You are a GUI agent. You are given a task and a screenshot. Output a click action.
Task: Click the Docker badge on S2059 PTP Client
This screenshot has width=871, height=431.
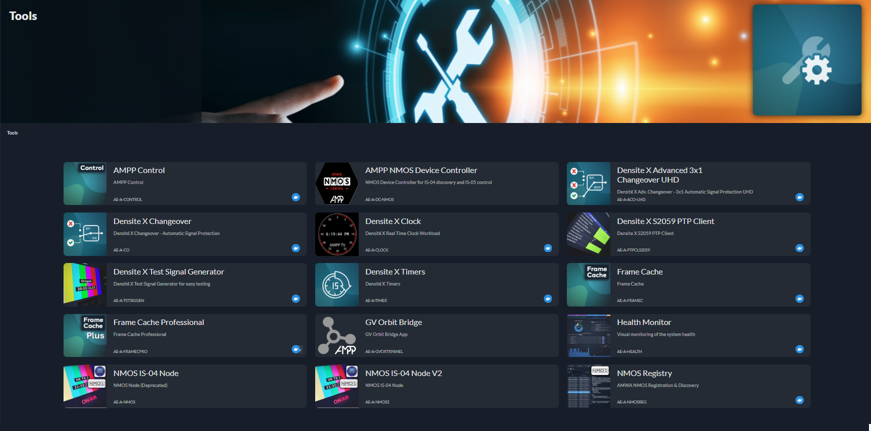coord(799,248)
